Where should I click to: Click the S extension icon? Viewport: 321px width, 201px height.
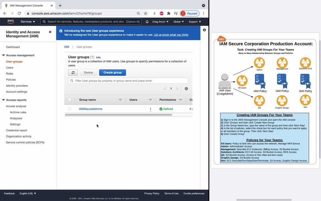click(154, 13)
